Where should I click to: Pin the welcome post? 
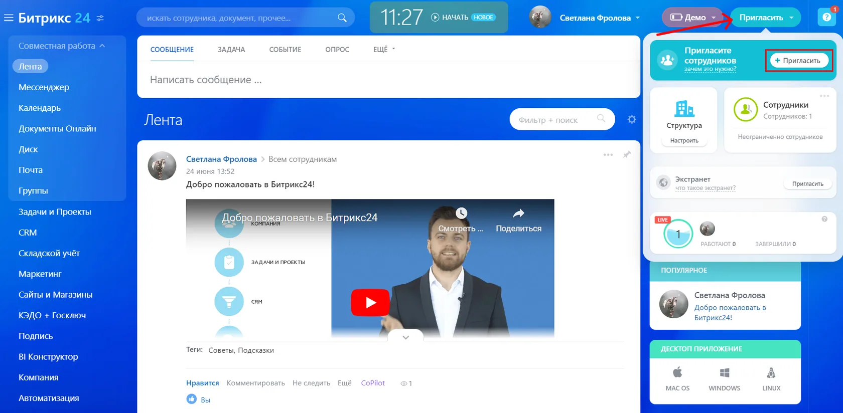(627, 155)
